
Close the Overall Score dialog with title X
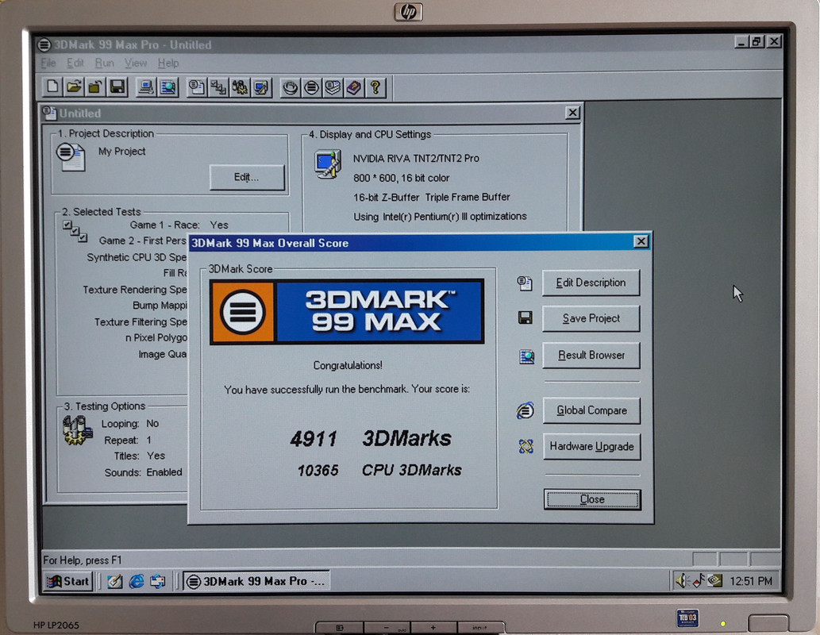point(641,241)
